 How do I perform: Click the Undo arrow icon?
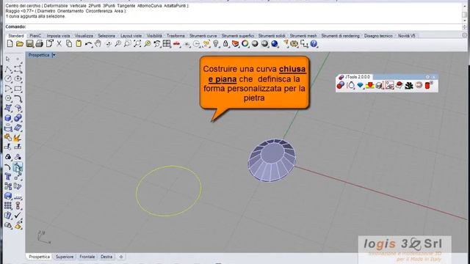click(88, 44)
